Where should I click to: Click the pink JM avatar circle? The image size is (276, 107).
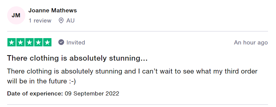click(x=16, y=15)
